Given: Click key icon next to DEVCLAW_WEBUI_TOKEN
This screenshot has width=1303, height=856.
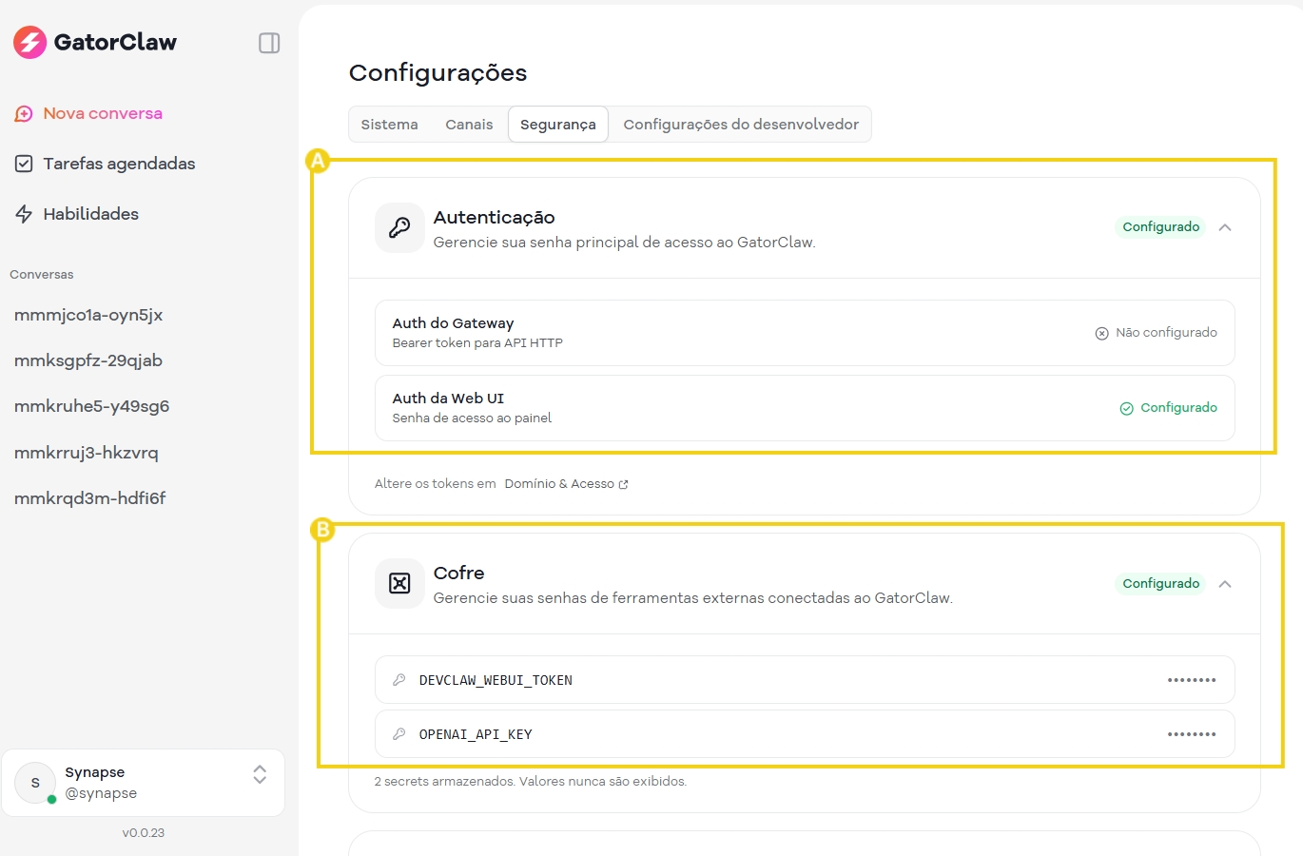Looking at the screenshot, I should coord(399,680).
